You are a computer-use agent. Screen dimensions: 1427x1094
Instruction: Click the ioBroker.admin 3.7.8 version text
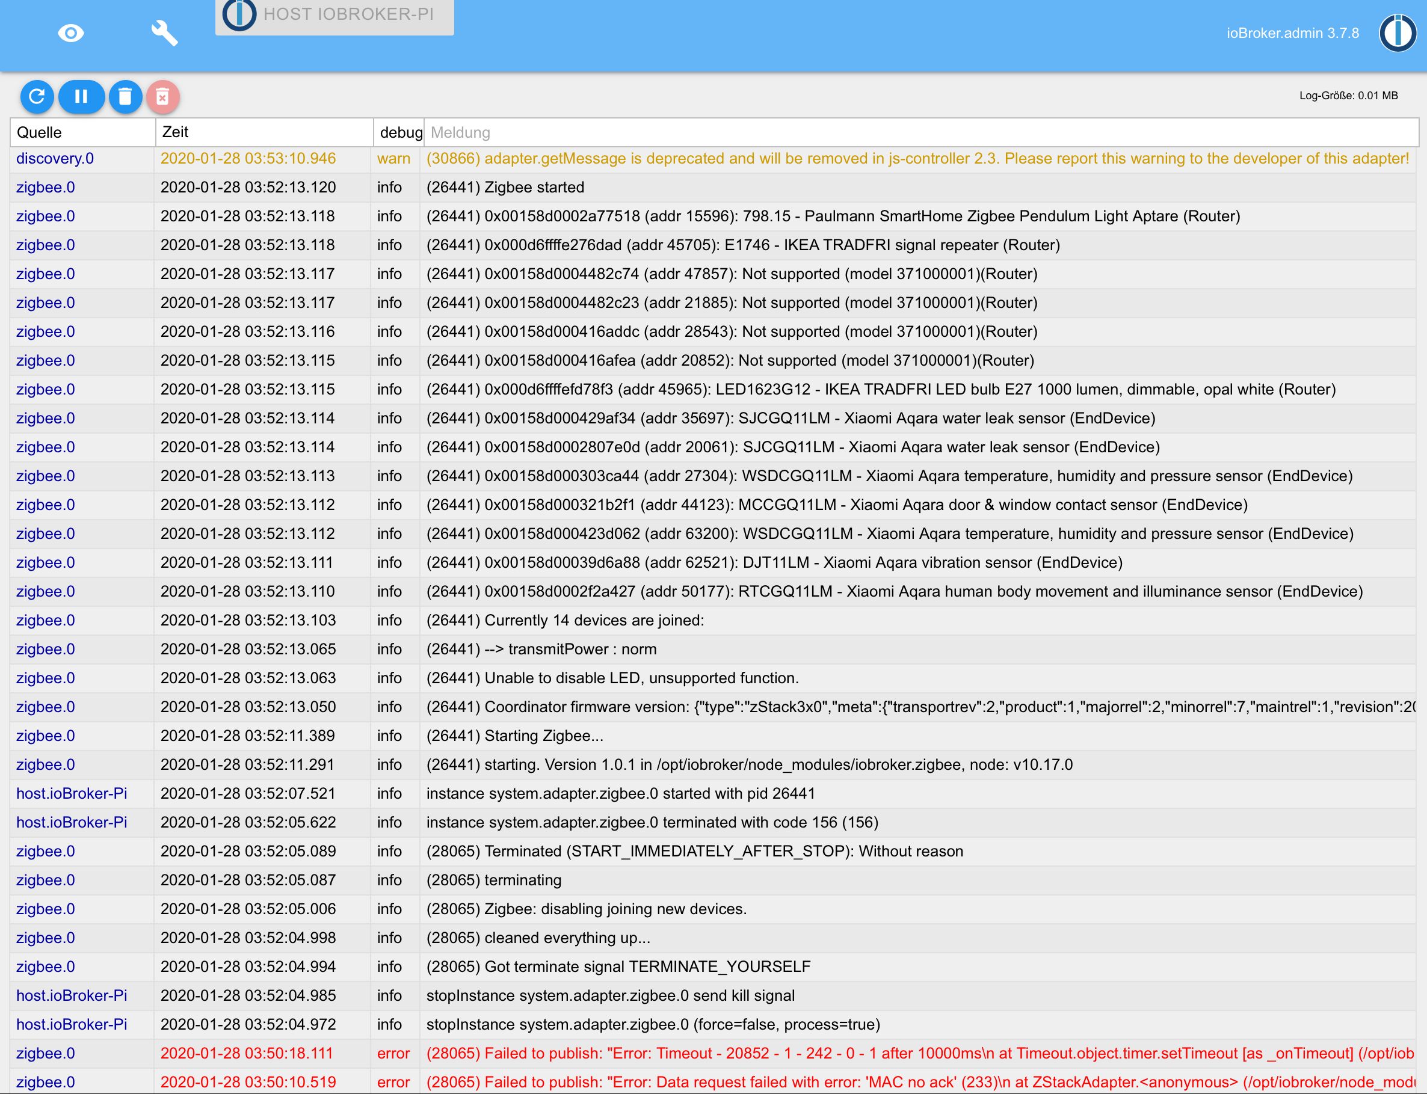(1292, 33)
